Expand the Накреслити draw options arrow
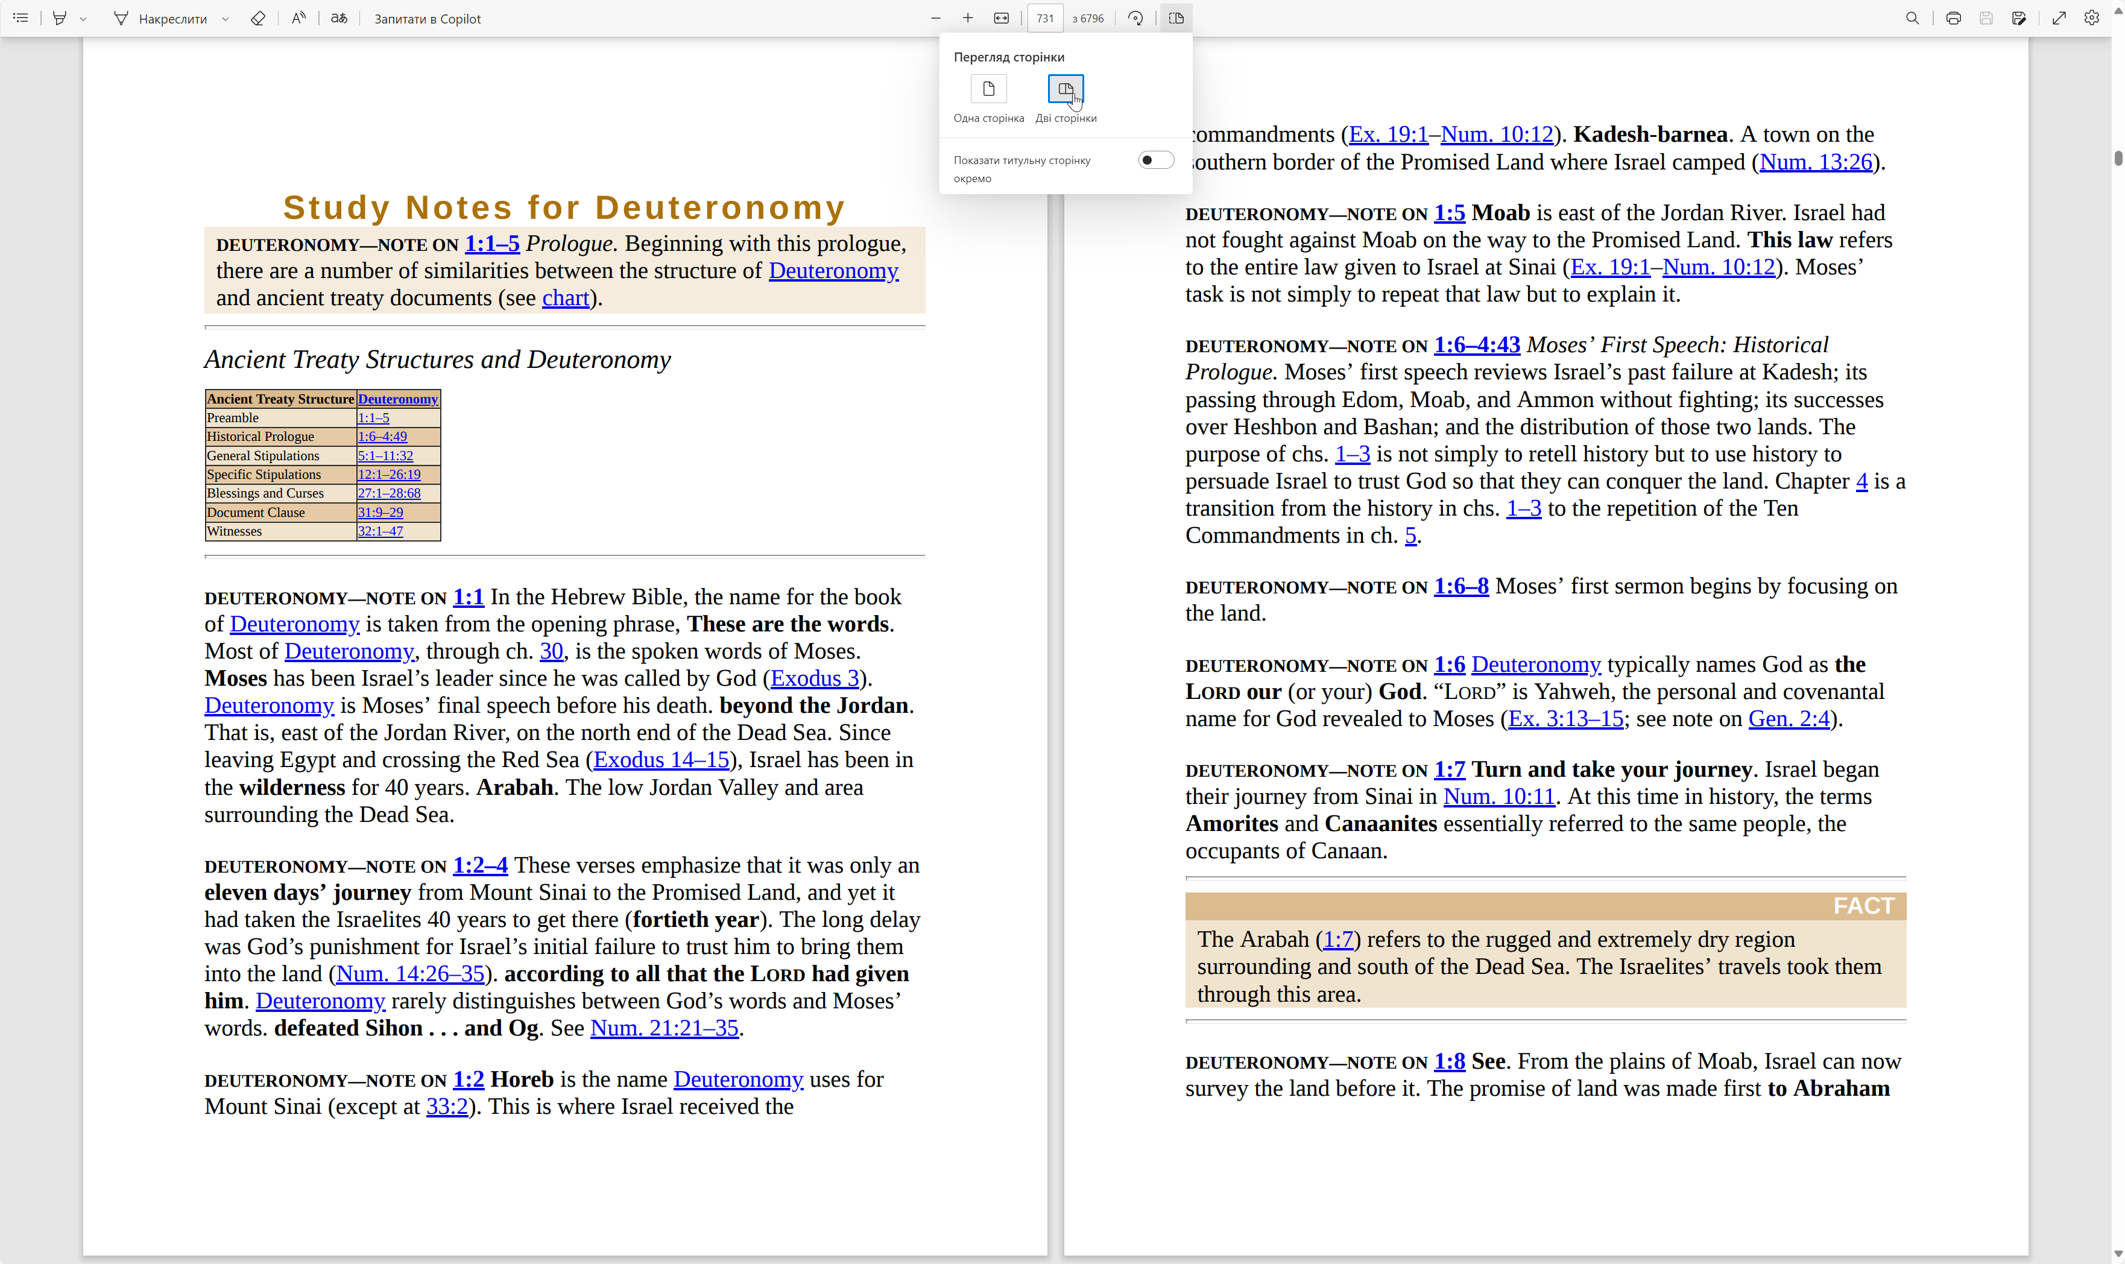 [225, 19]
